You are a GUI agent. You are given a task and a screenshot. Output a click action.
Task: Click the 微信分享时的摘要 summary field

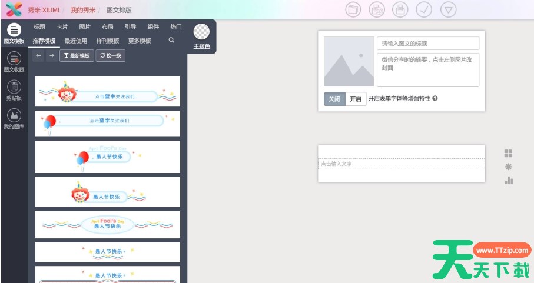click(428, 70)
